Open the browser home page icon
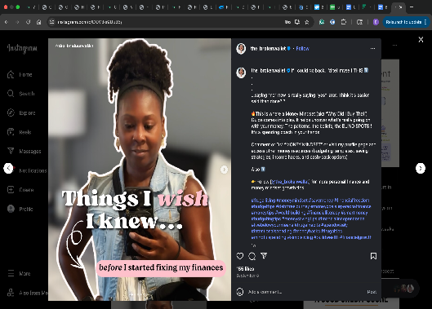Viewport: 432px width, 309px height. pyautogui.click(x=39, y=22)
